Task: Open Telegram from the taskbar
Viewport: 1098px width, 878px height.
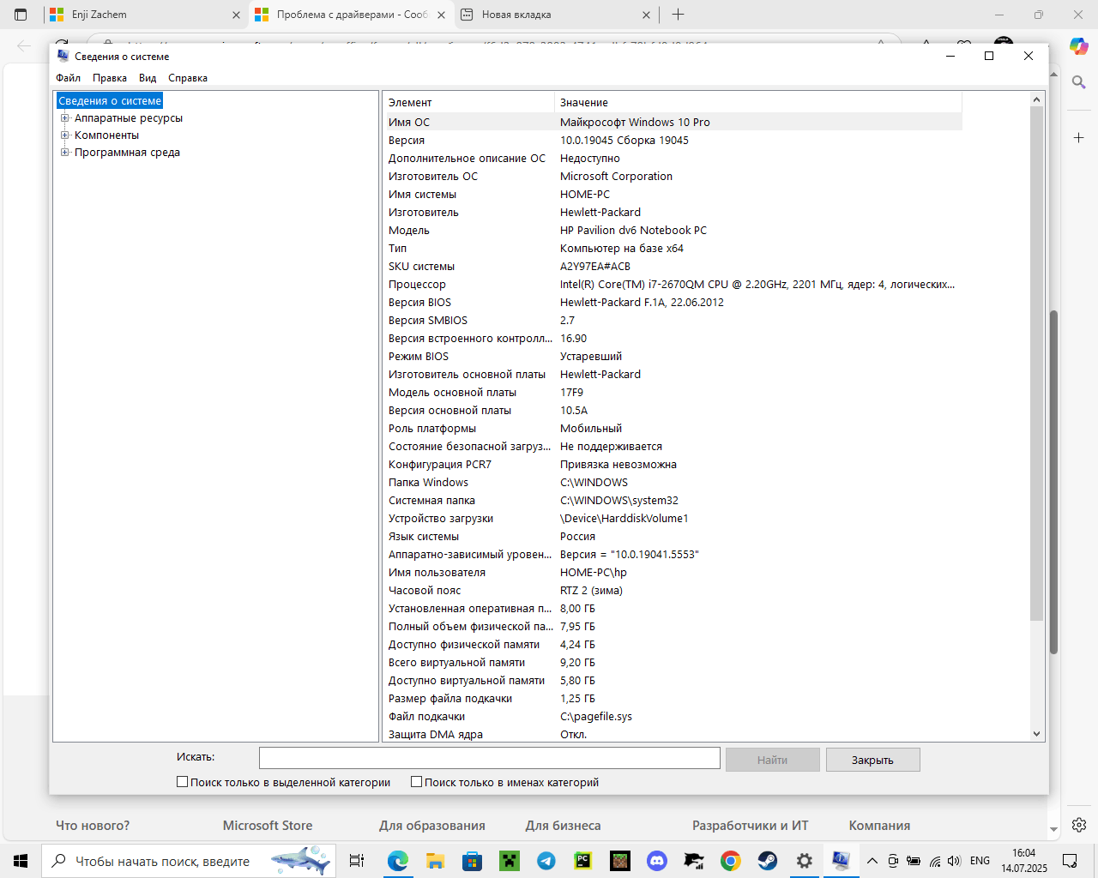Action: (546, 861)
